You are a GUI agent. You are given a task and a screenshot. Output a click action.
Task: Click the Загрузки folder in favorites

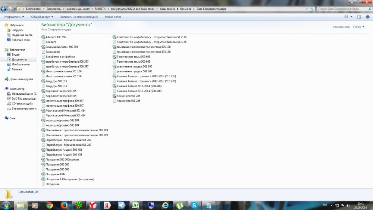point(15,30)
